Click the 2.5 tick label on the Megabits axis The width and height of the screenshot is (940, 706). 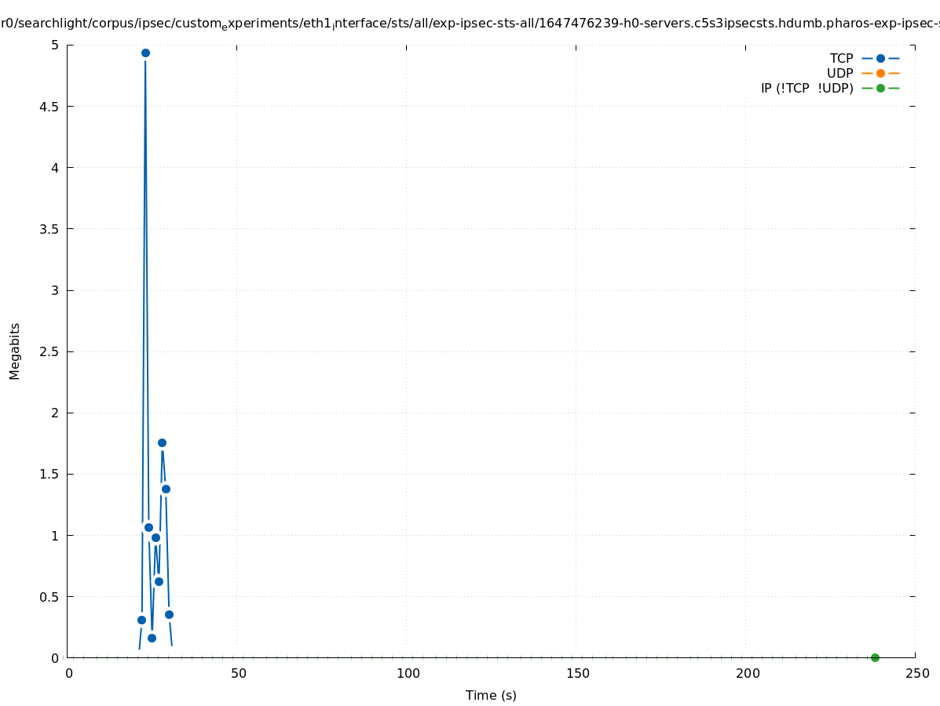[x=49, y=351]
